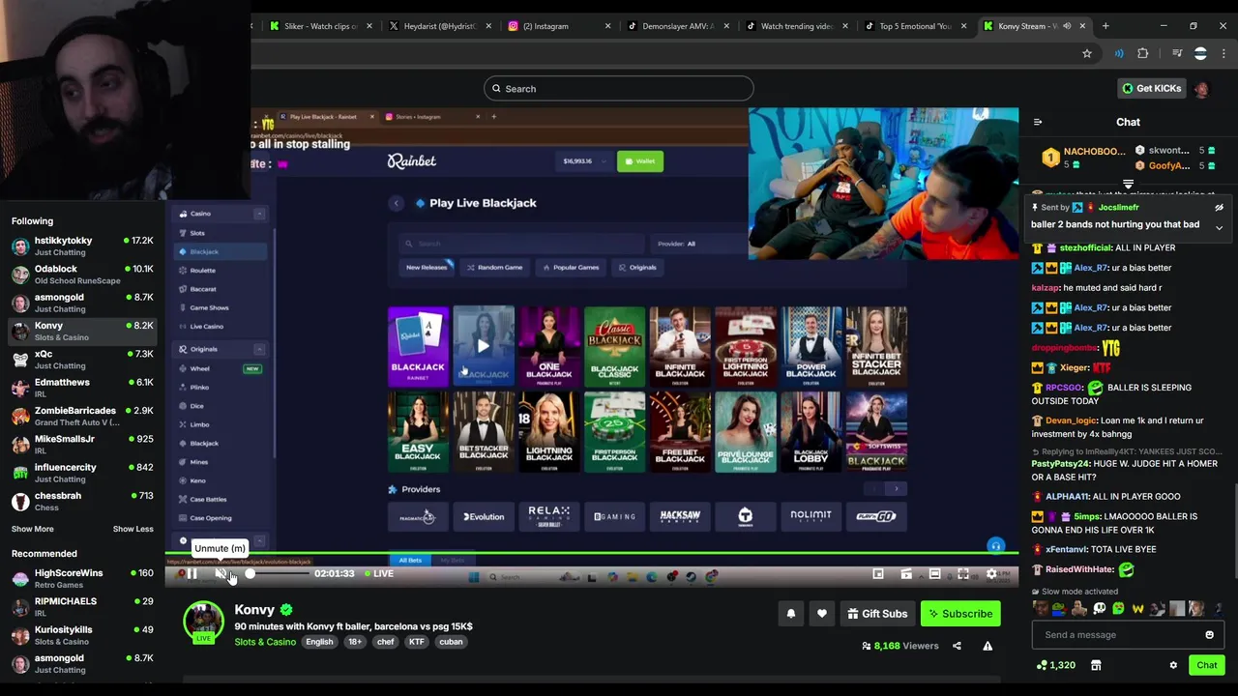Open chessbrah channel in sidebar

(x=82, y=502)
